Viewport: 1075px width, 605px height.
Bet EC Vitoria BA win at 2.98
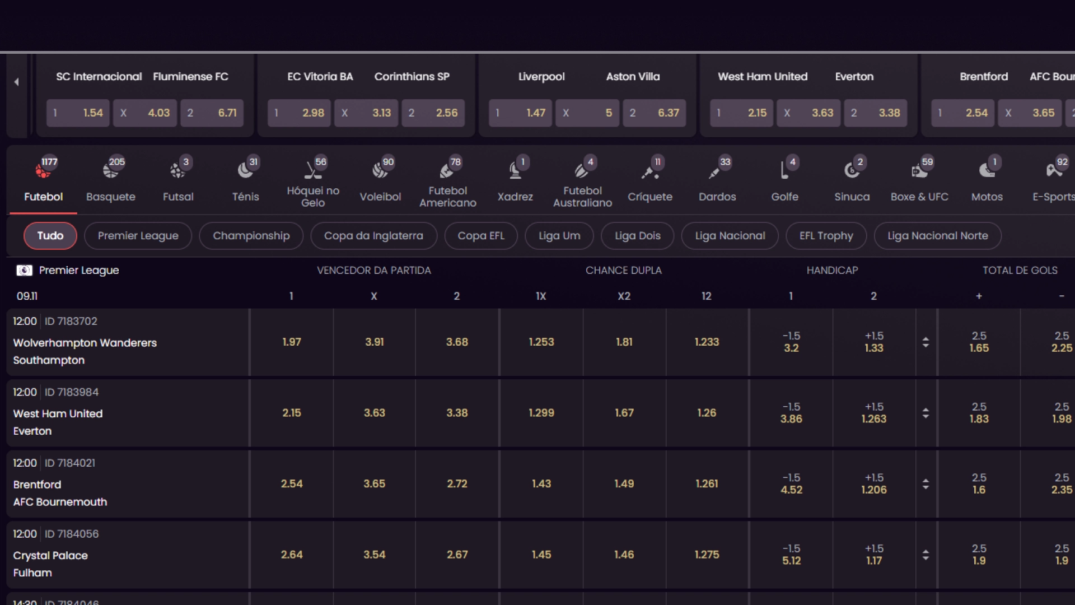299,113
